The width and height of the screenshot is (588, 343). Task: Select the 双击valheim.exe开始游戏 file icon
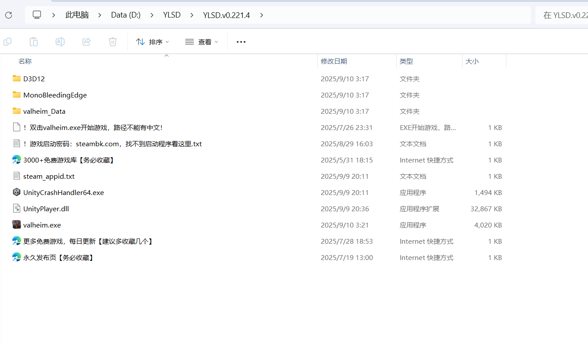pyautogui.click(x=17, y=127)
